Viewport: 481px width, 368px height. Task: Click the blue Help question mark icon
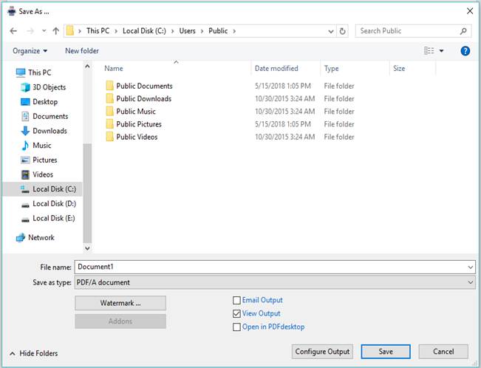465,51
